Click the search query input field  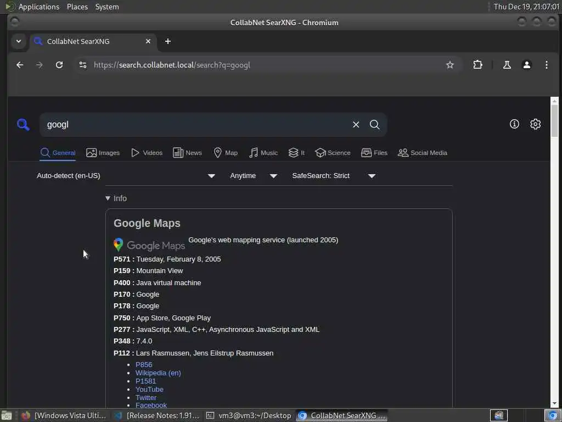[x=195, y=125]
